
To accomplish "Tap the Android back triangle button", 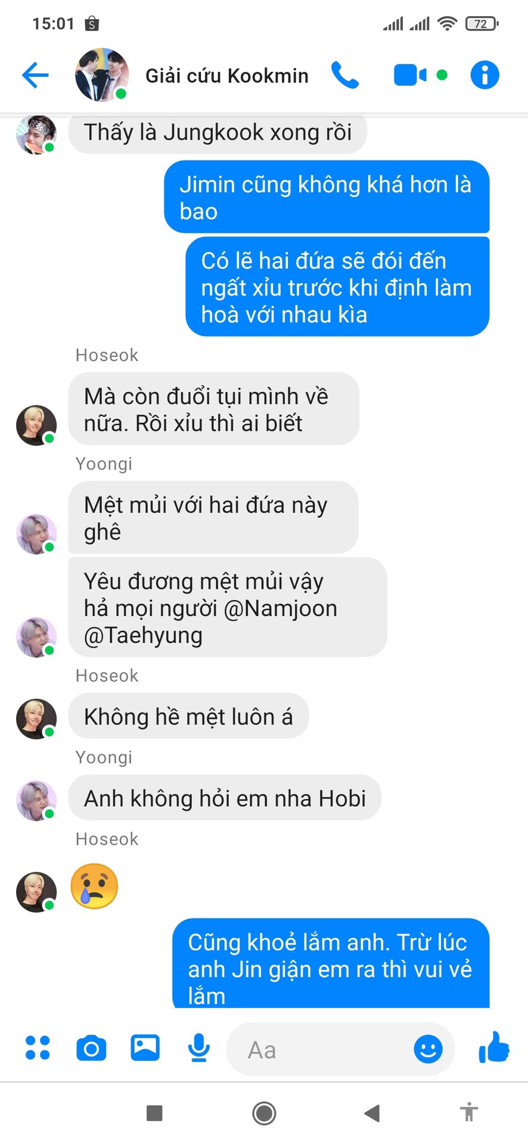I will point(372,1113).
